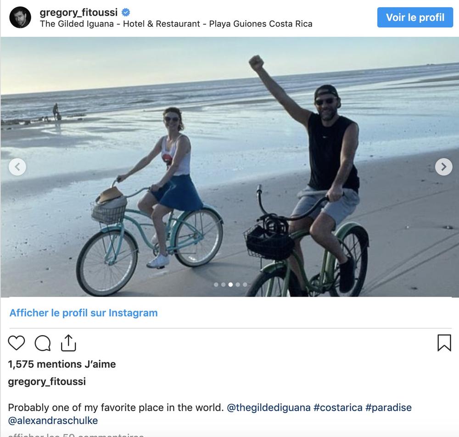The image size is (459, 437).
Task: Go to next photo with right arrow
Action: click(443, 167)
